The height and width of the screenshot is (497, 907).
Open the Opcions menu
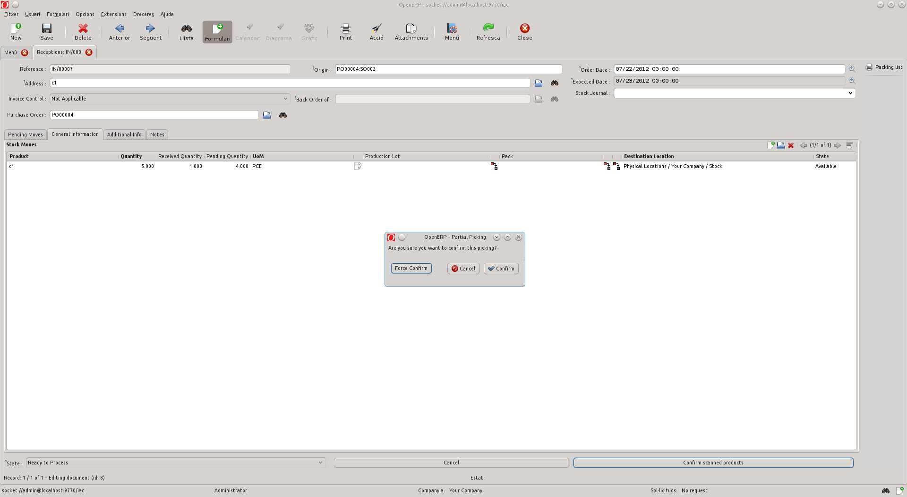[x=85, y=14]
